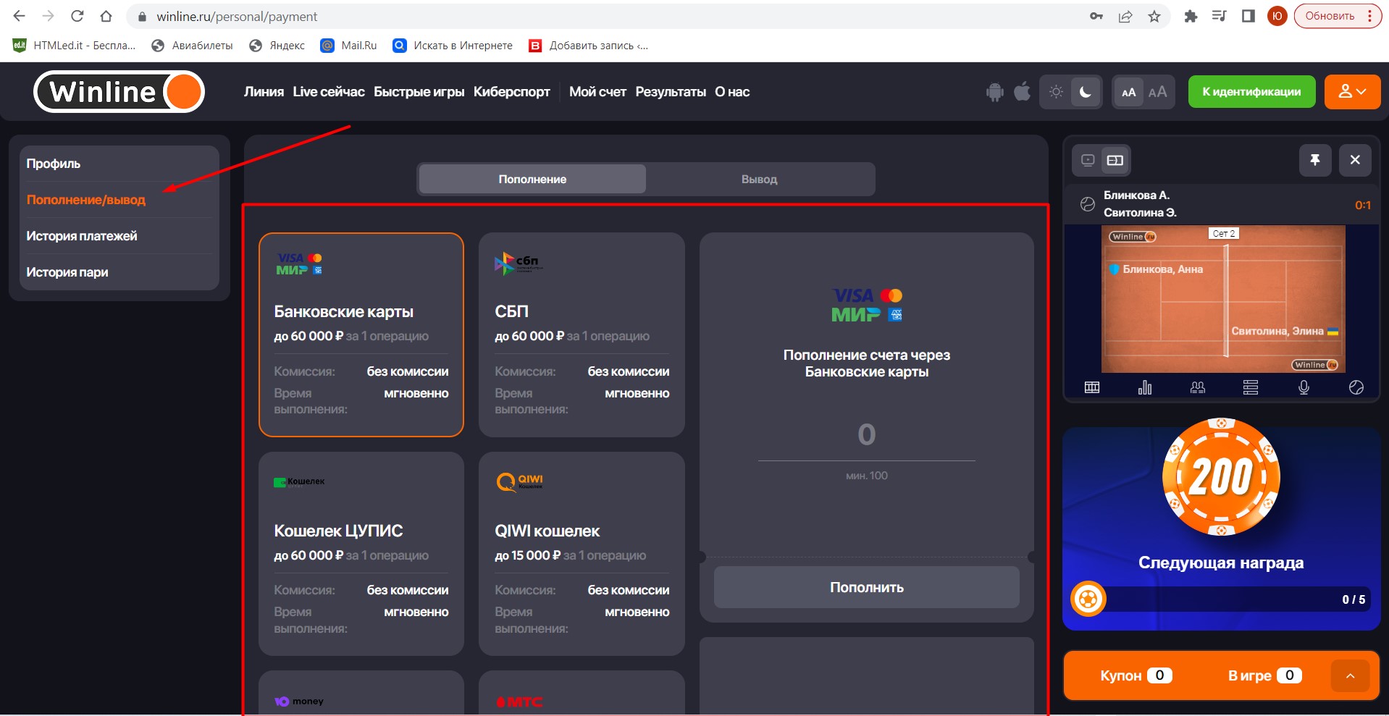Bookmark this page with the star icon
1389x716 pixels.
tap(1154, 16)
